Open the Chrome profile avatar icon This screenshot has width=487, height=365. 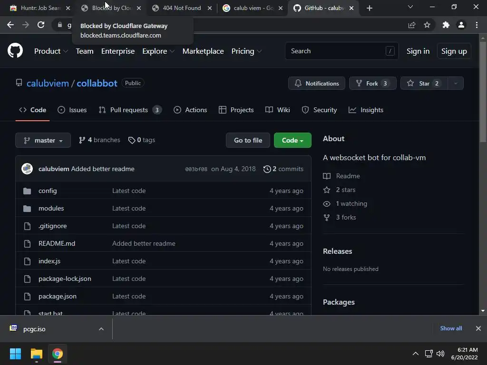pos(461,25)
